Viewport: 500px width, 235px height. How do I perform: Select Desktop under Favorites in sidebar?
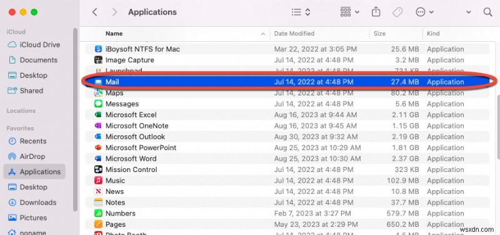(x=27, y=187)
